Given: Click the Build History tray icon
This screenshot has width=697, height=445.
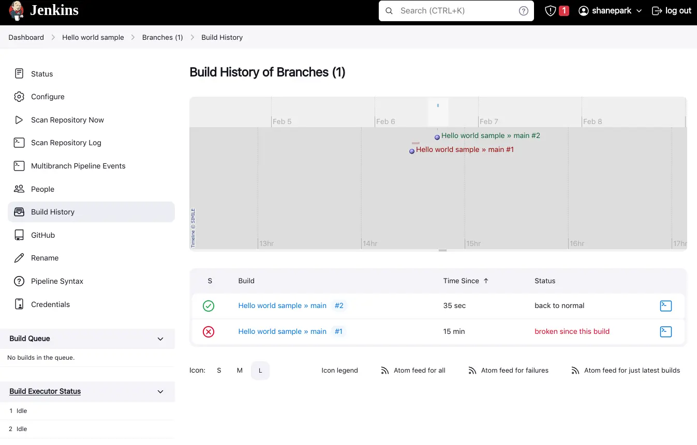Looking at the screenshot, I should (19, 212).
